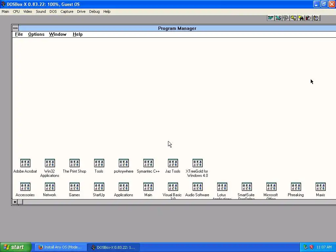Launch Microsoft Word from Office toolbar
Viewport: 336px width, 252px height.
pos(271,18)
